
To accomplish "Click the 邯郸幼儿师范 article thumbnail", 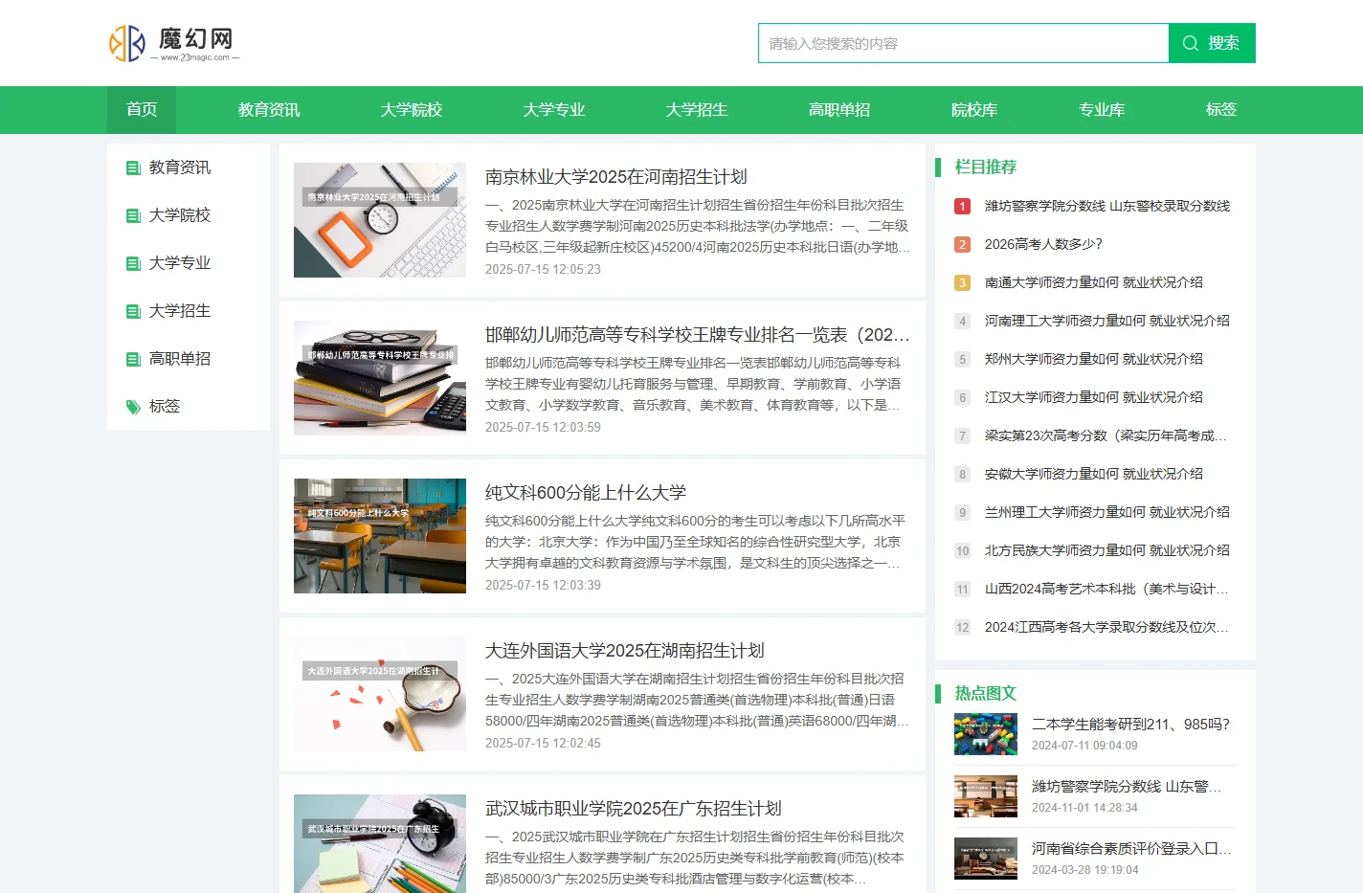I will 380,378.
